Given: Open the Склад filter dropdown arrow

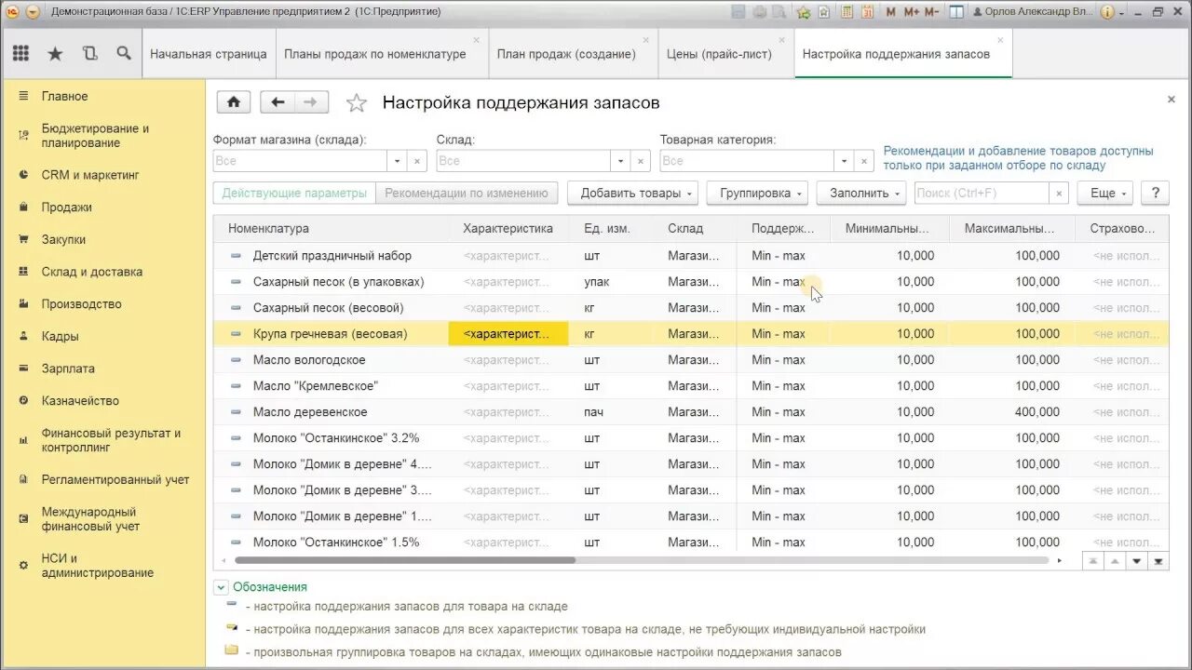Looking at the screenshot, I should pyautogui.click(x=621, y=161).
